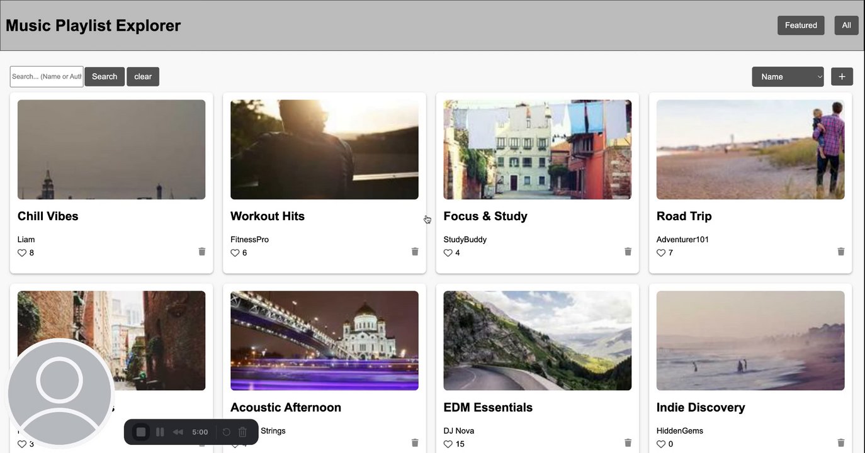The image size is (865, 453).
Task: Click the circular camera avatar bubble
Action: (60, 394)
